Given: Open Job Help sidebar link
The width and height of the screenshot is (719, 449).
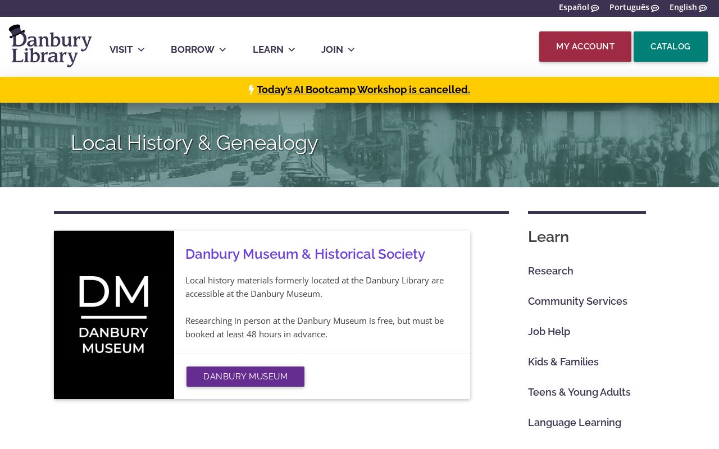Looking at the screenshot, I should (x=549, y=332).
